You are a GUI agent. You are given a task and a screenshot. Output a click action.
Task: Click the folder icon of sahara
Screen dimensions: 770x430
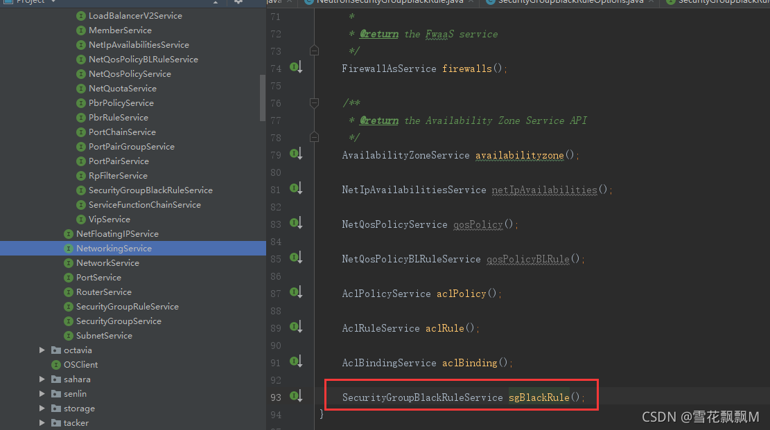point(56,379)
